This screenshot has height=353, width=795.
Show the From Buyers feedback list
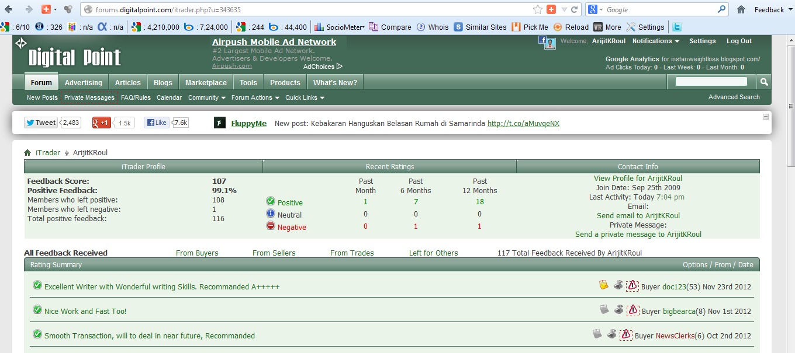(x=197, y=253)
